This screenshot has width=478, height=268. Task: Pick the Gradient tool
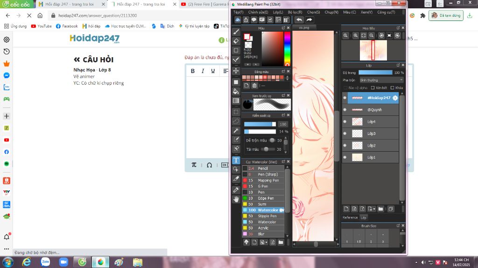236,100
